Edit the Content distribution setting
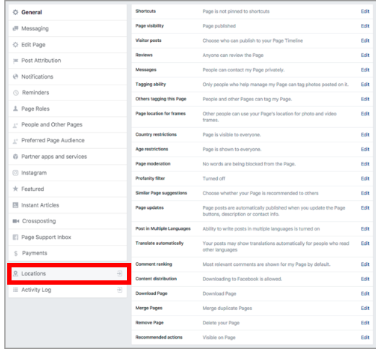376x349 pixels. (365, 279)
